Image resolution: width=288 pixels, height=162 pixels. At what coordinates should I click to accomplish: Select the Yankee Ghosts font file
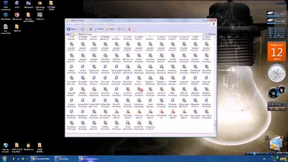click(94, 126)
